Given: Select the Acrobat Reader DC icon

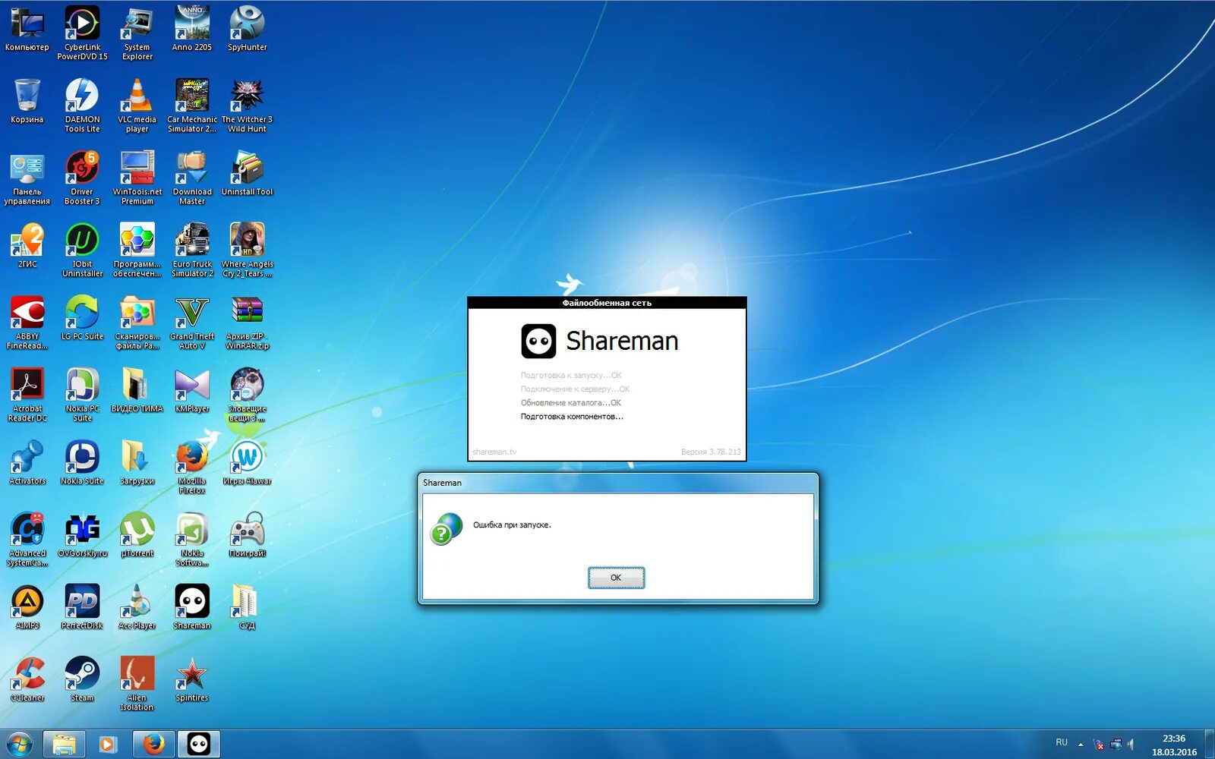Looking at the screenshot, I should coord(27,395).
